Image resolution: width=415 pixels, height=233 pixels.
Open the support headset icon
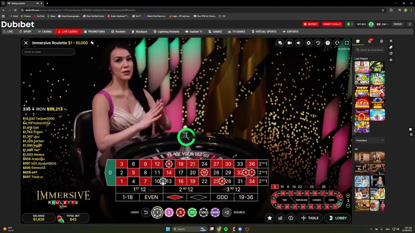point(337,43)
